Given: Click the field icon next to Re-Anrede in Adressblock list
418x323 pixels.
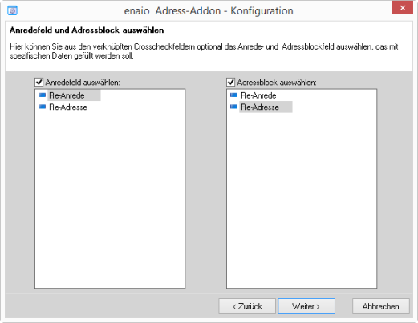Looking at the screenshot, I should point(233,95).
